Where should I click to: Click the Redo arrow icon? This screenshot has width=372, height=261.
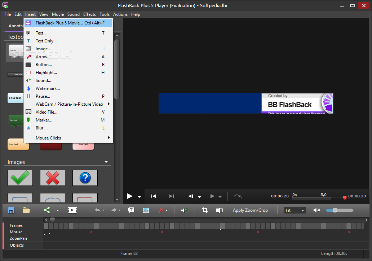tap(114, 210)
